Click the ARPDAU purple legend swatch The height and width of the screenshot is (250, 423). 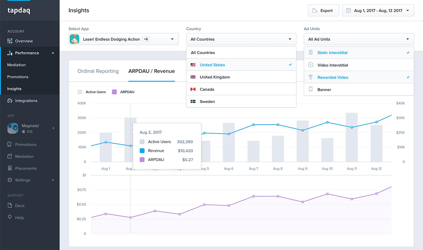point(114,92)
